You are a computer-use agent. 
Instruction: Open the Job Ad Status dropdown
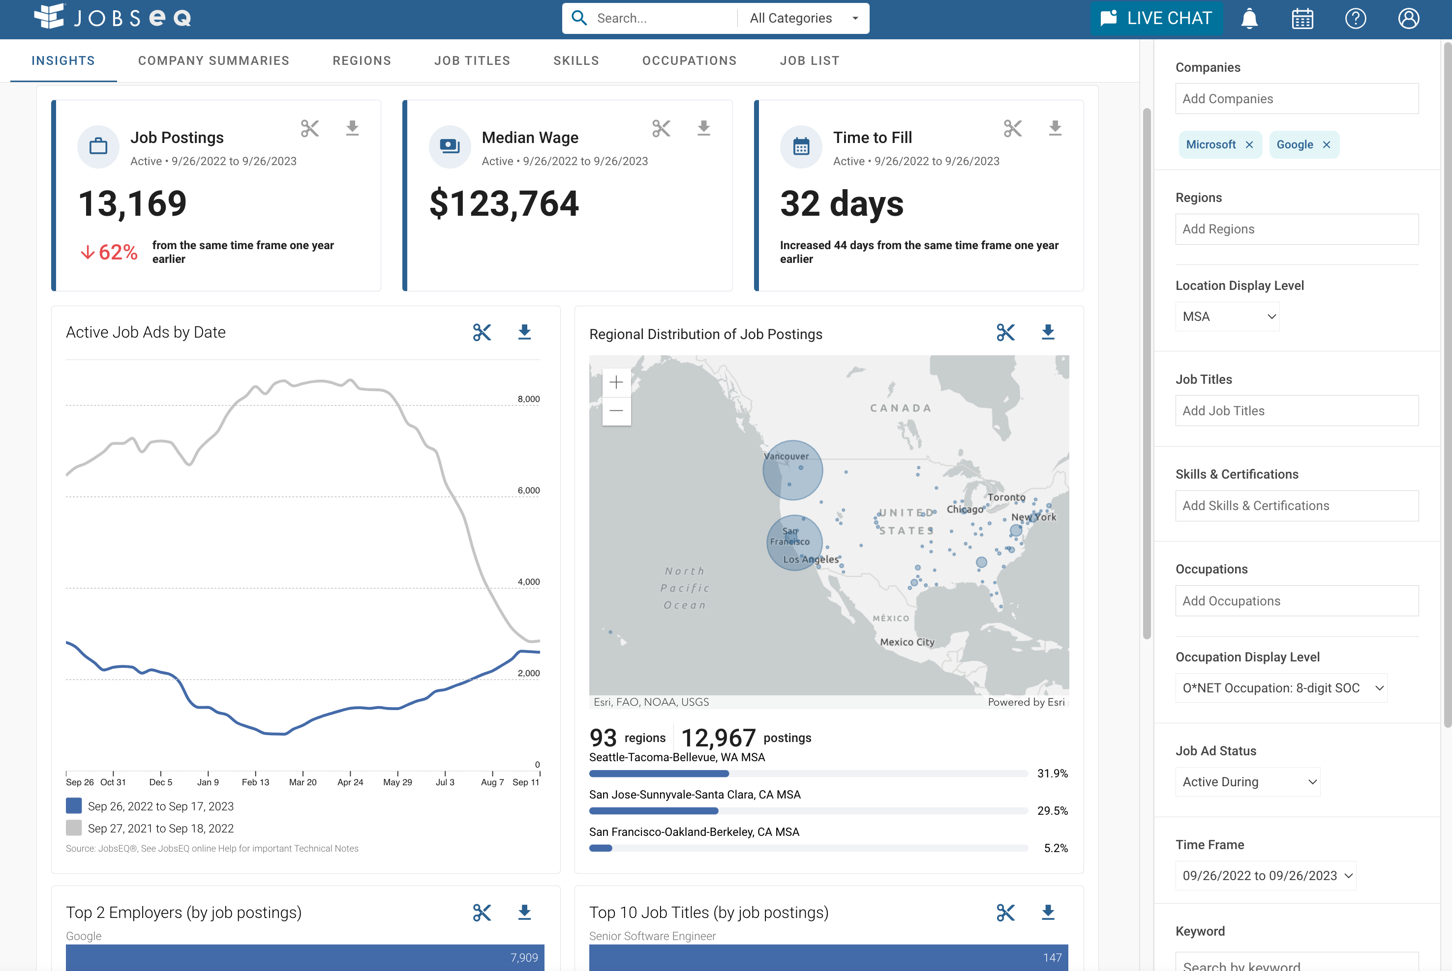point(1247,781)
